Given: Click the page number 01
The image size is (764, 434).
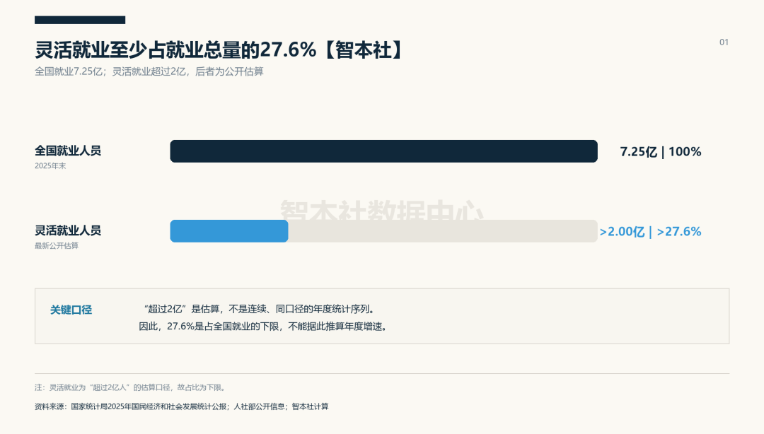Looking at the screenshot, I should (724, 42).
